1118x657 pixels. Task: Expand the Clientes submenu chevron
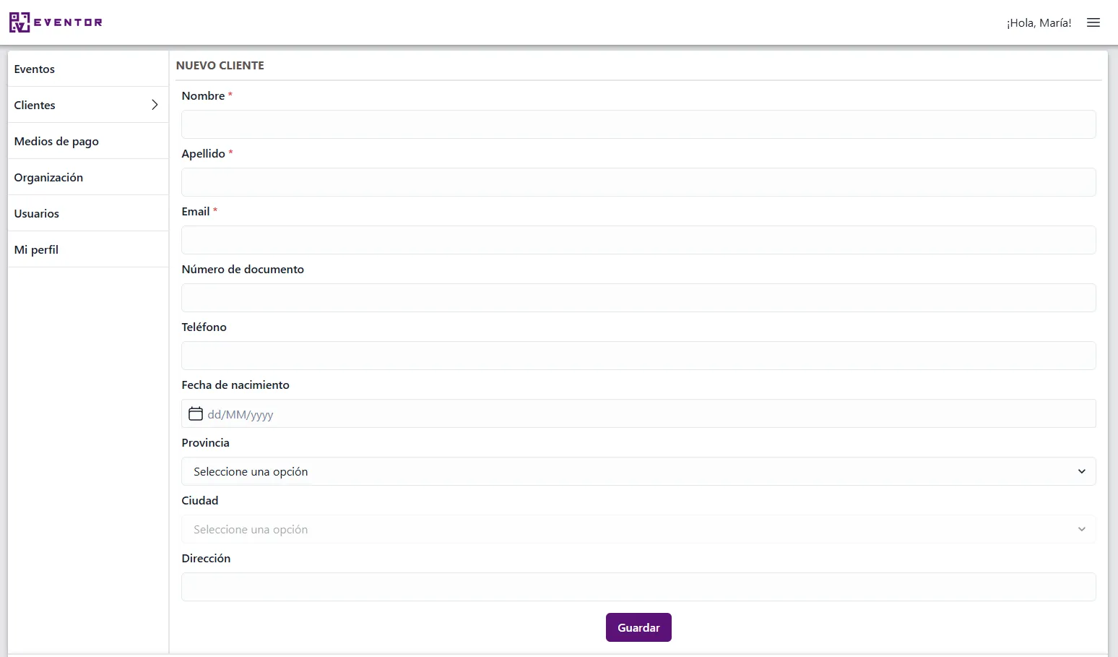click(x=155, y=105)
